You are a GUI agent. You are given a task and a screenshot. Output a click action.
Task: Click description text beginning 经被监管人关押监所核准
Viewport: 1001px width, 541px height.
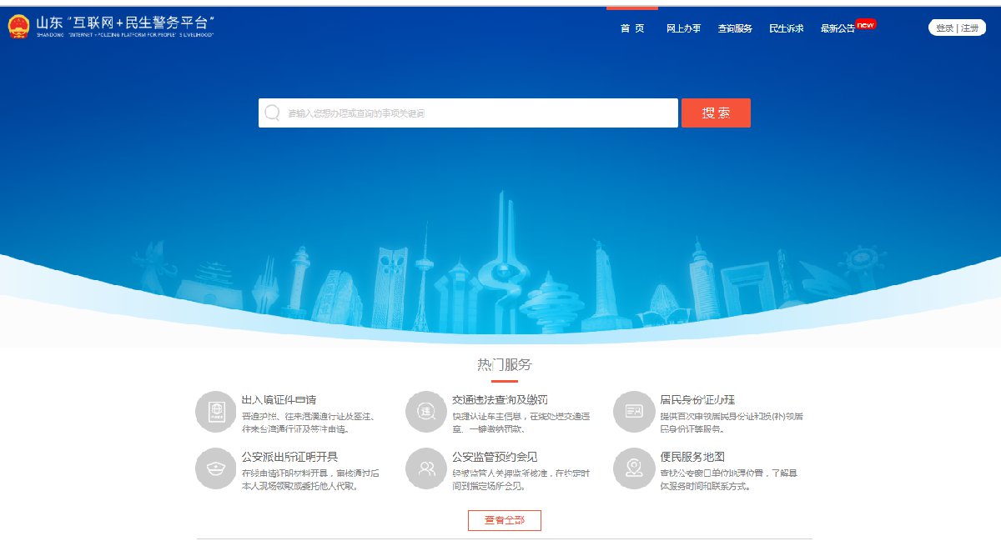[521, 479]
